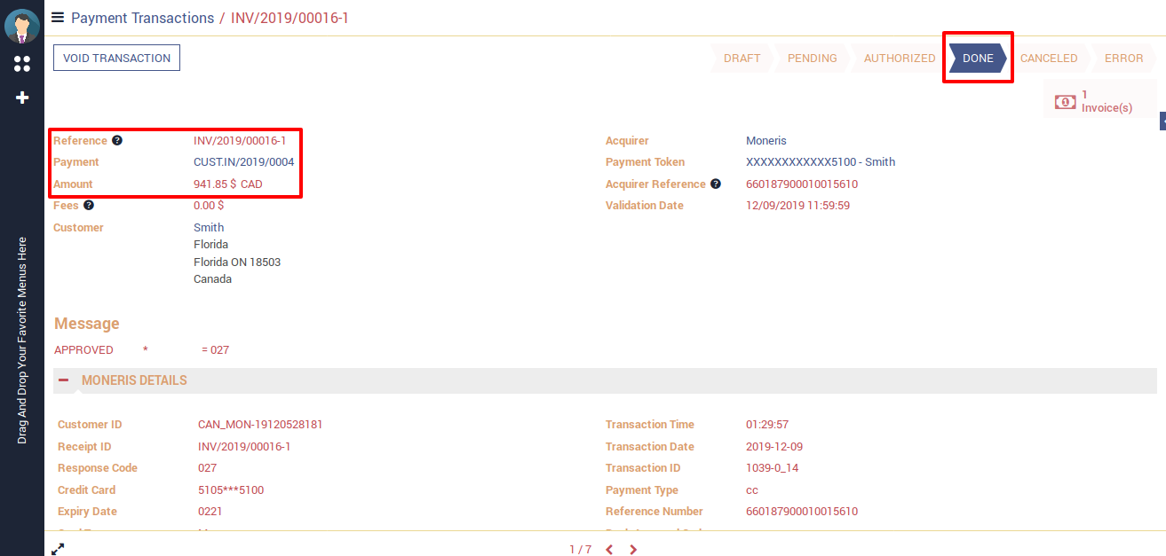Click the fullscreen expand arrows icon

(58, 550)
